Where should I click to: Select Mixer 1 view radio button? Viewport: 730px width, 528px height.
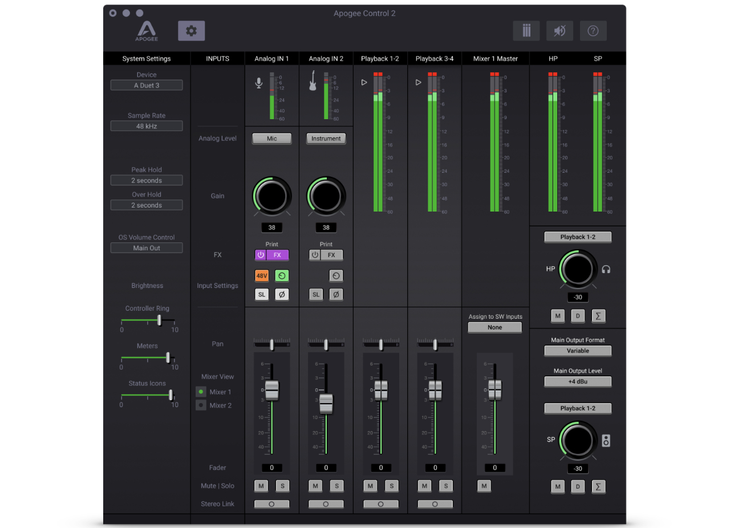(201, 392)
